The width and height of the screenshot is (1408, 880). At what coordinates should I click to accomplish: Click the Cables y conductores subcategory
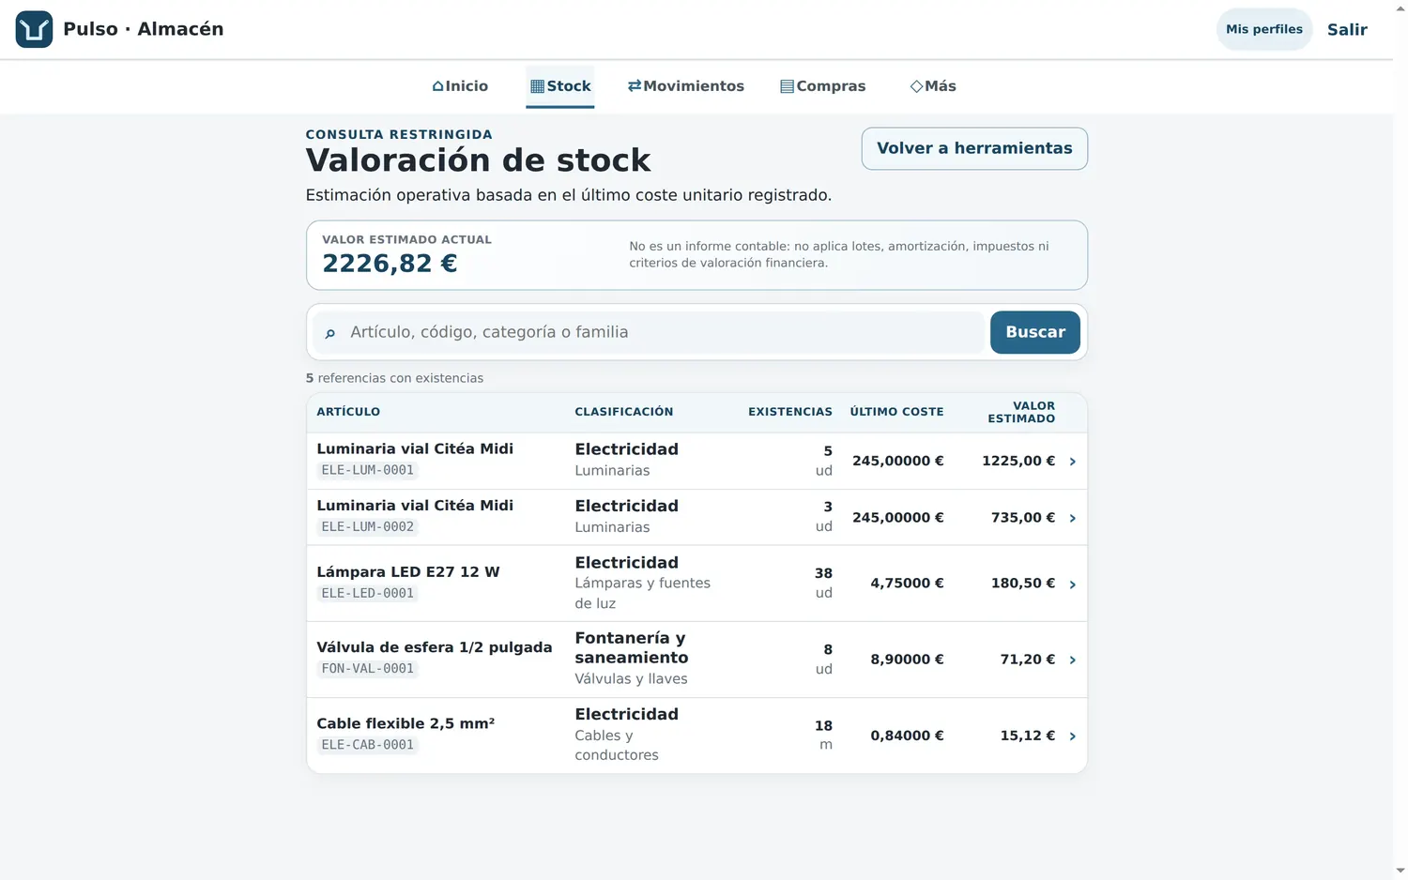click(617, 745)
